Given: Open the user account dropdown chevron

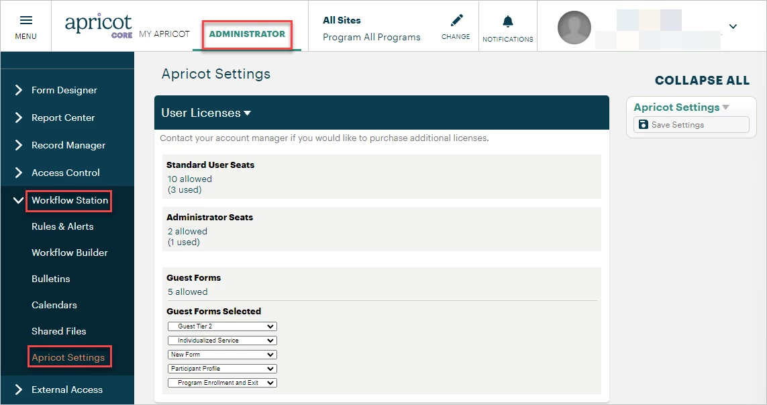Looking at the screenshot, I should 733,26.
